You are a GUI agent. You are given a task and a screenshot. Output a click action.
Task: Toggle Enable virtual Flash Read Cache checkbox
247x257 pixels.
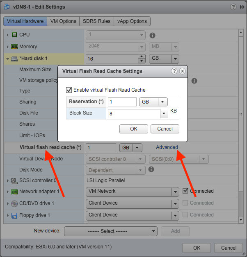[69, 90]
